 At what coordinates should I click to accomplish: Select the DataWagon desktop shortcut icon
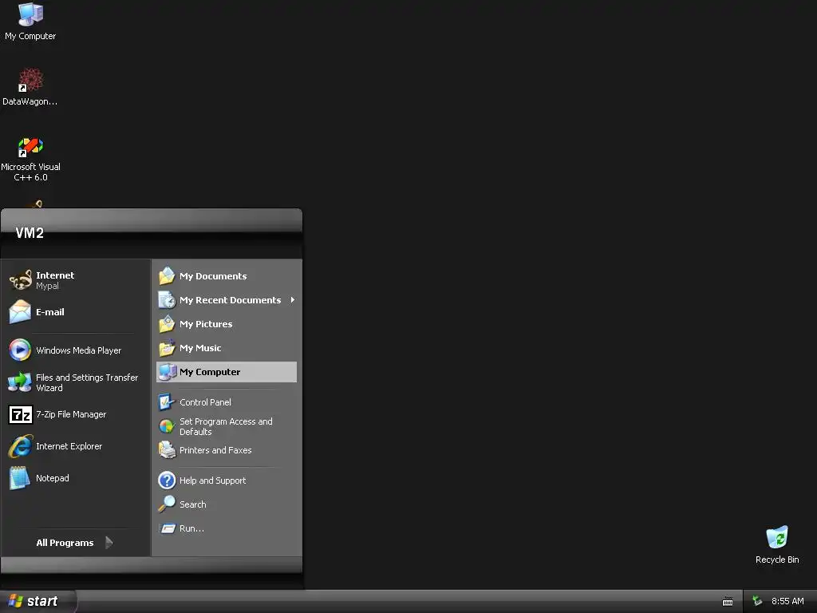pos(30,80)
